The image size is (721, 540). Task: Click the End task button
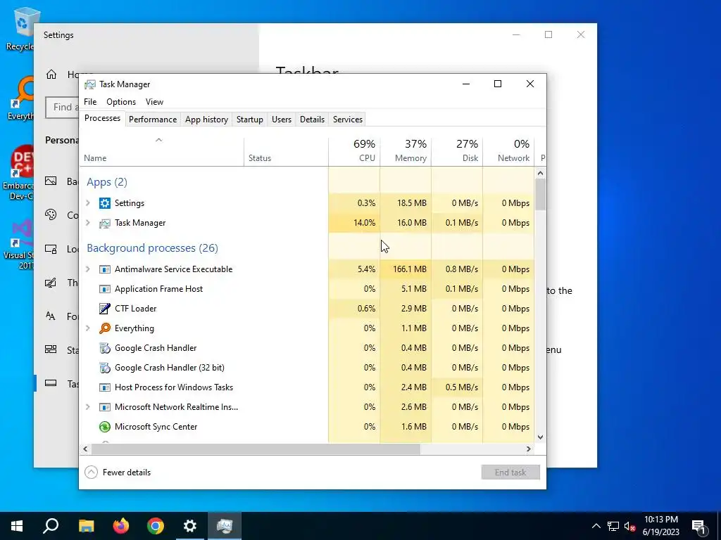point(510,472)
